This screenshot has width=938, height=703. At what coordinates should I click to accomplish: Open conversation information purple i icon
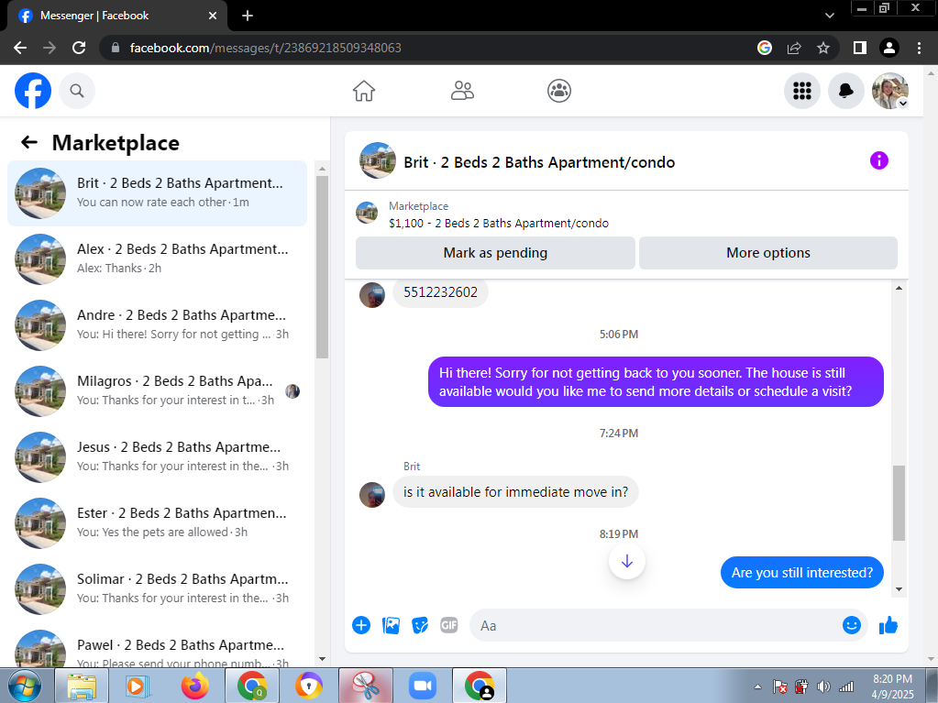click(878, 160)
